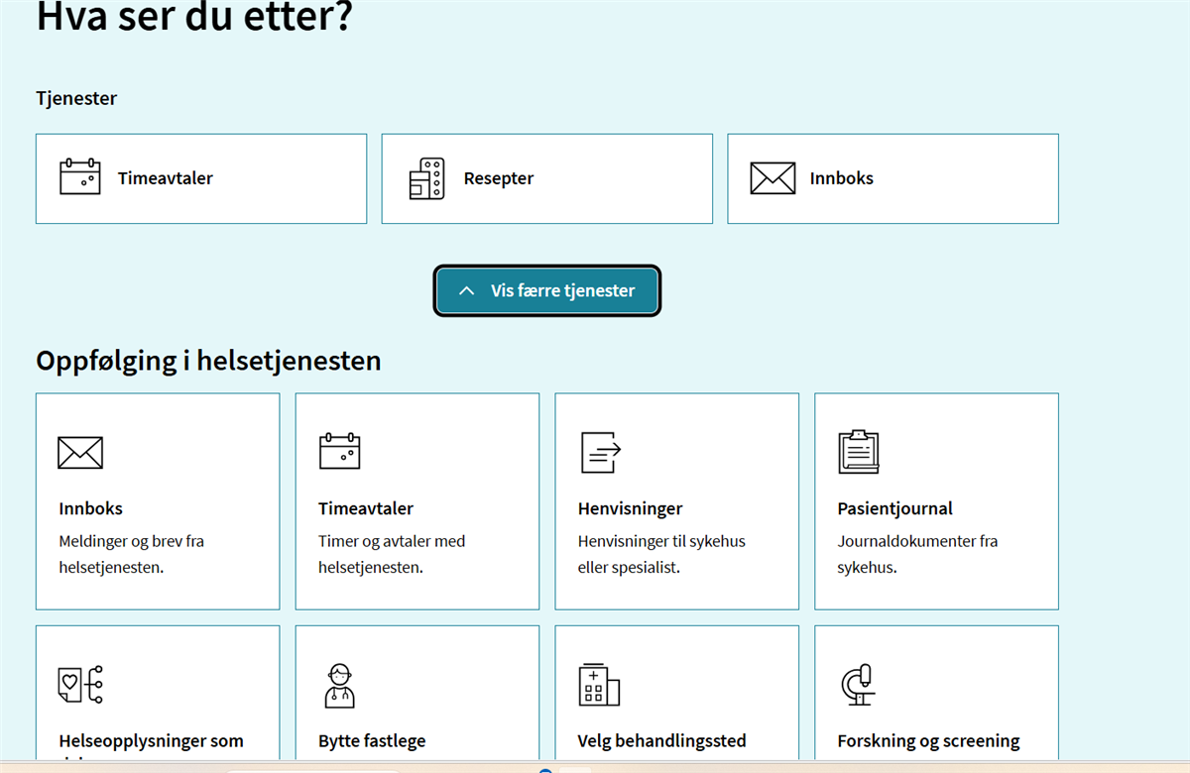Open the Henvisninger card title
Image resolution: width=1190 pixels, height=773 pixels.
(x=630, y=508)
